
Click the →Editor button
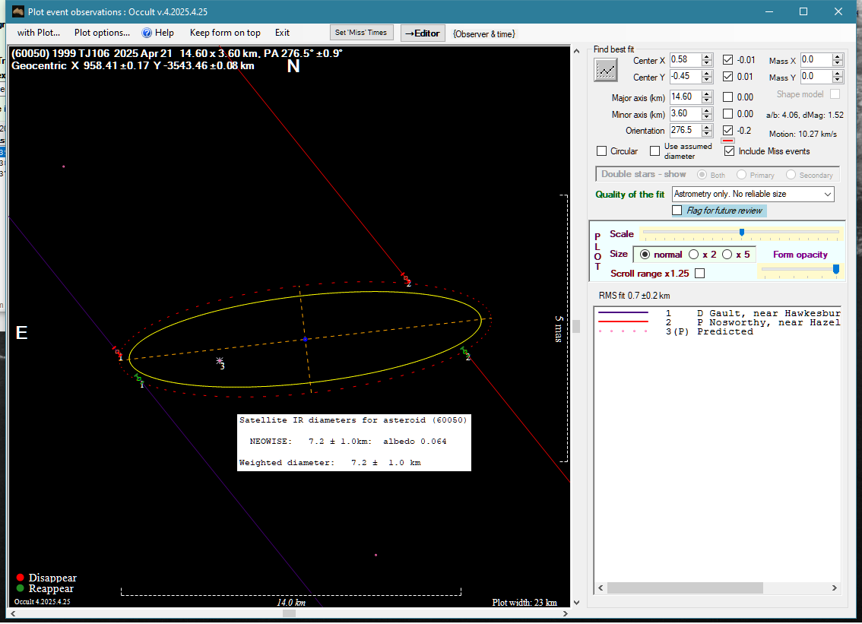point(422,33)
